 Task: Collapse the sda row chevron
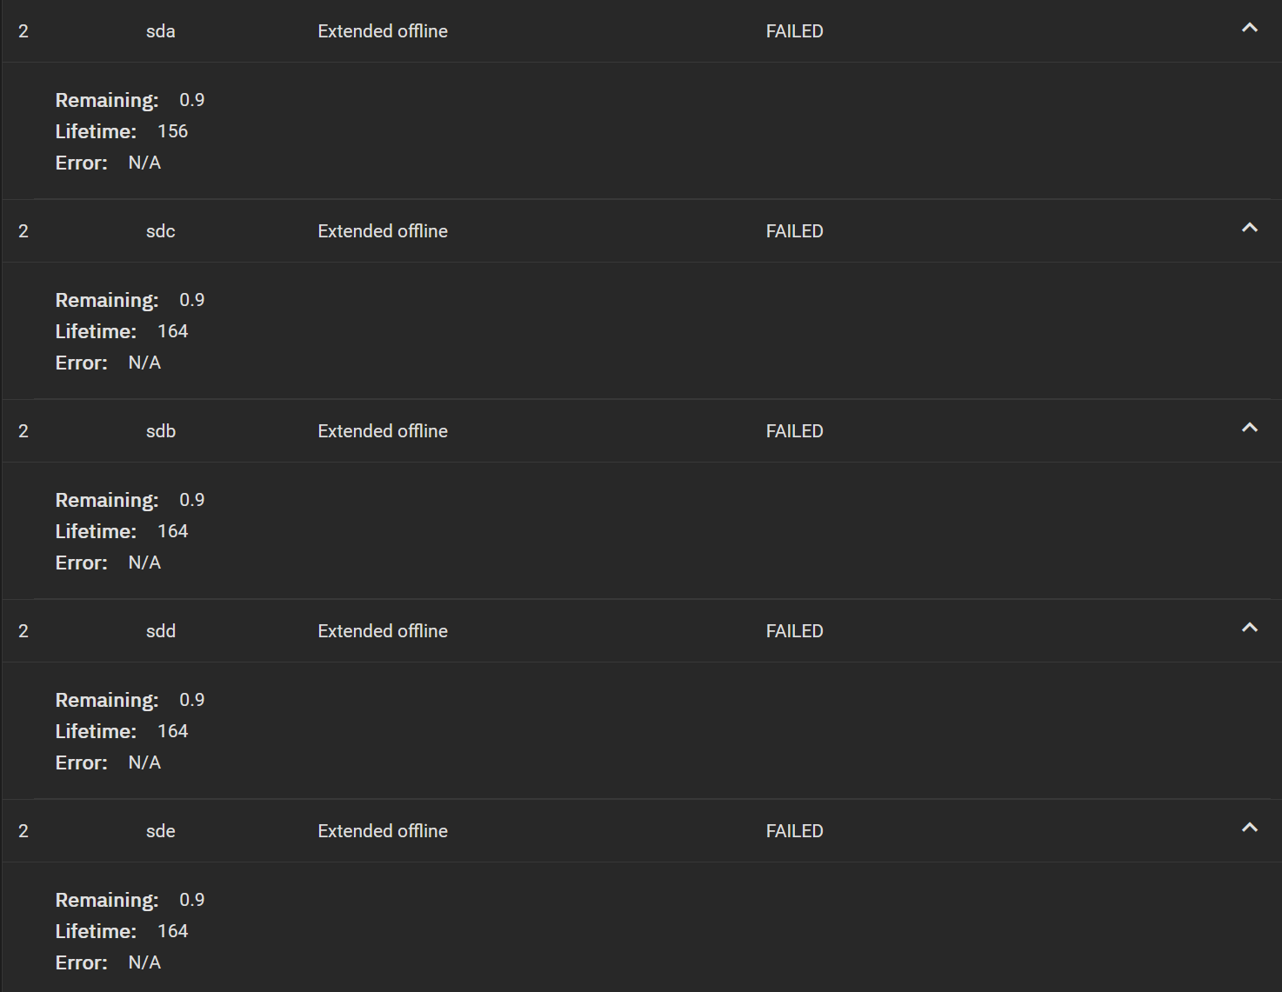(1250, 28)
